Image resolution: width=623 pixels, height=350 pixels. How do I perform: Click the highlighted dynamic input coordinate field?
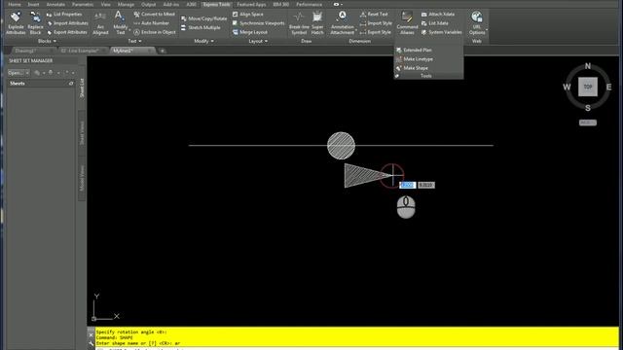click(x=407, y=185)
